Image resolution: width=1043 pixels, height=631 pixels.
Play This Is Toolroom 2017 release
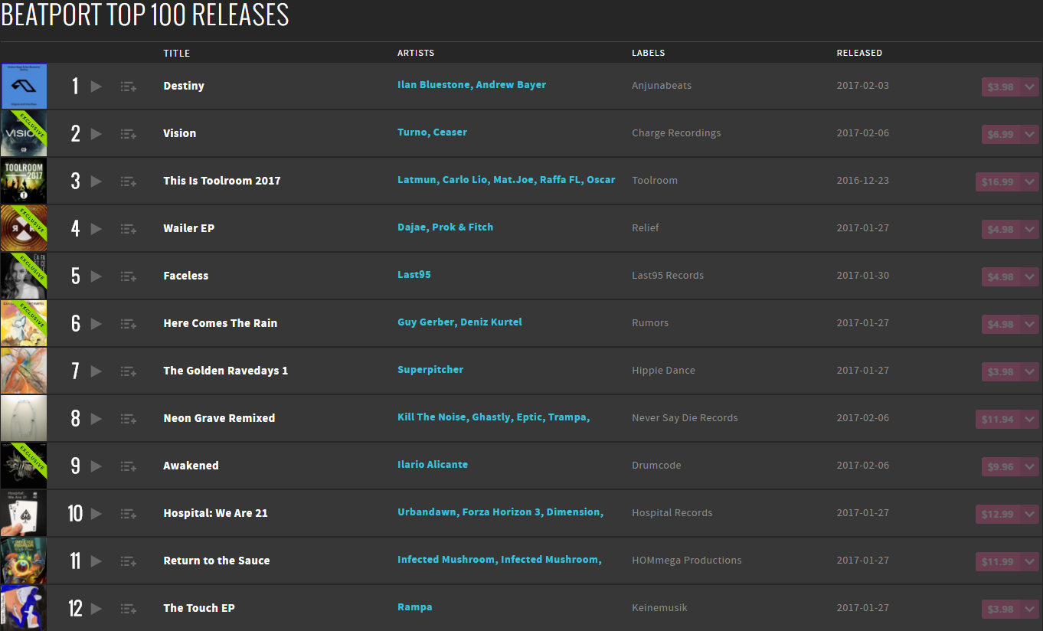point(96,181)
